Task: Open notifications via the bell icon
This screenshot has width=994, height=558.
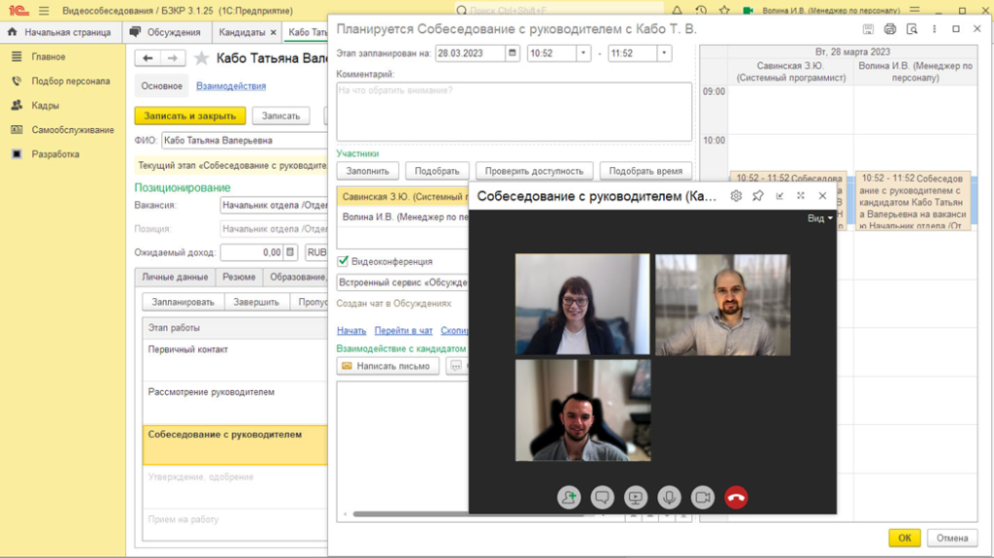Action: click(677, 11)
